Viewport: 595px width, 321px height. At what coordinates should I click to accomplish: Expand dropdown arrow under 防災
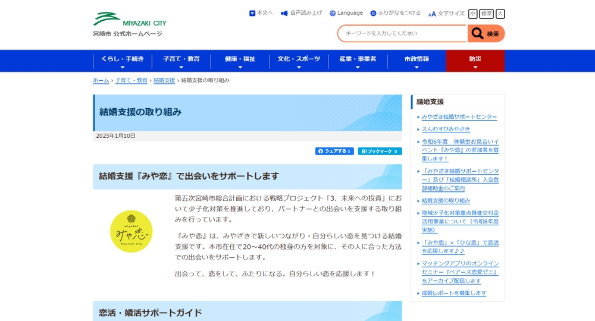[475, 67]
